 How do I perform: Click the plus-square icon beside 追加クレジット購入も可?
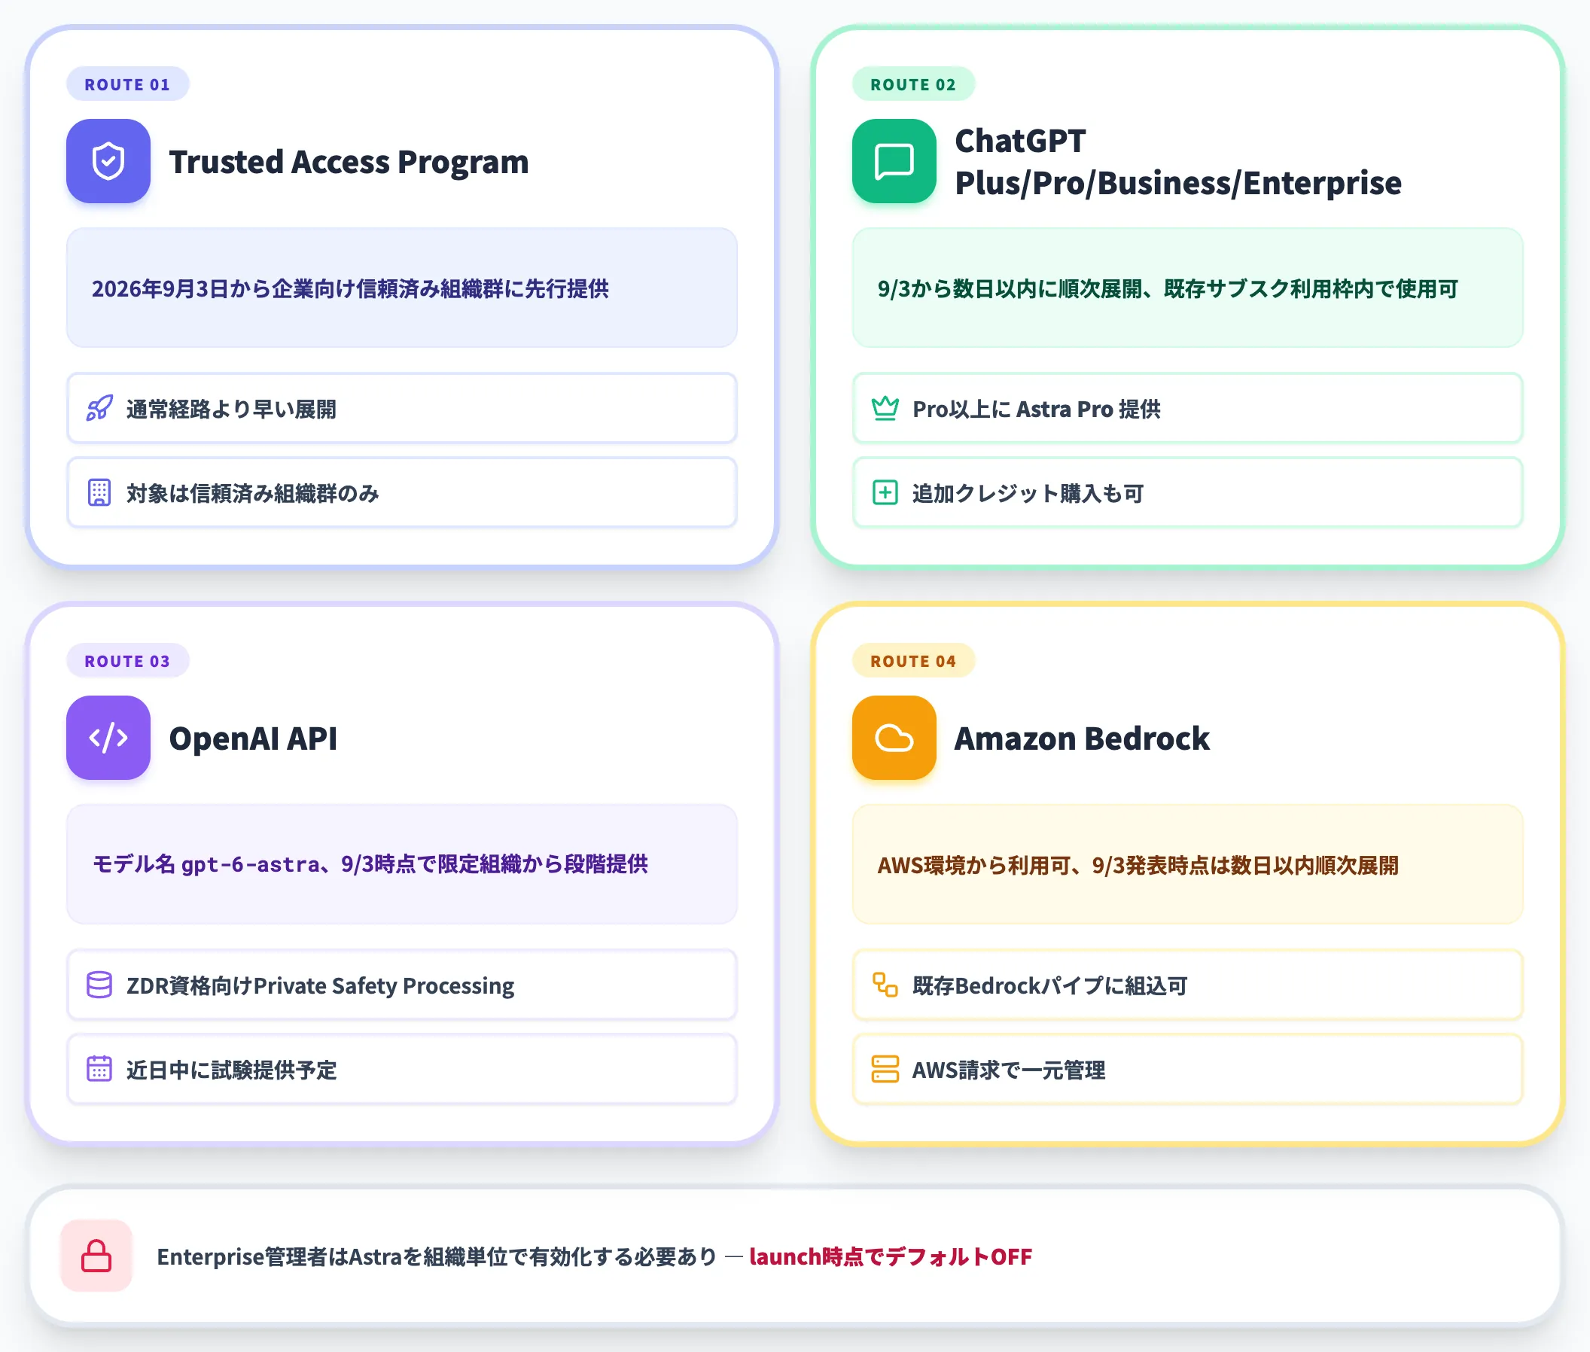tap(885, 493)
